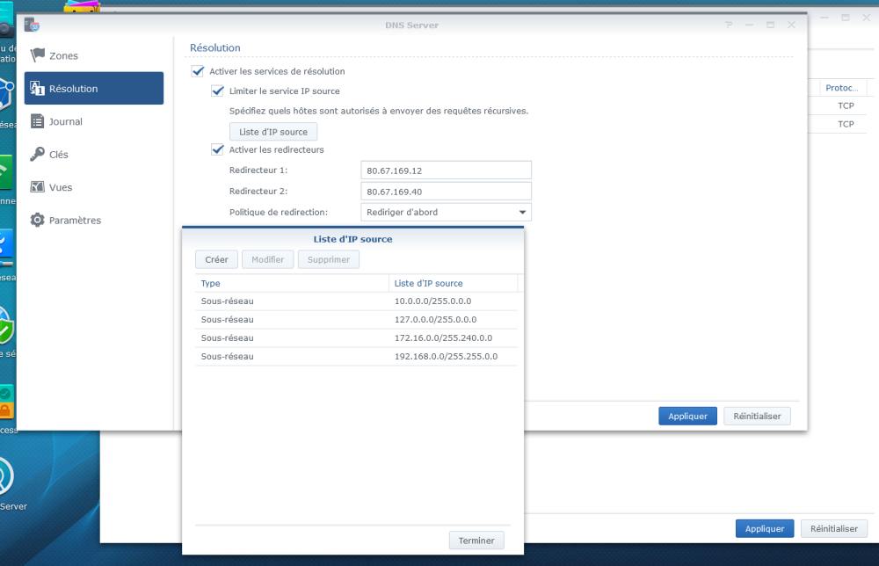Uncheck Activer les services de résolution
The image size is (879, 566).
198,71
